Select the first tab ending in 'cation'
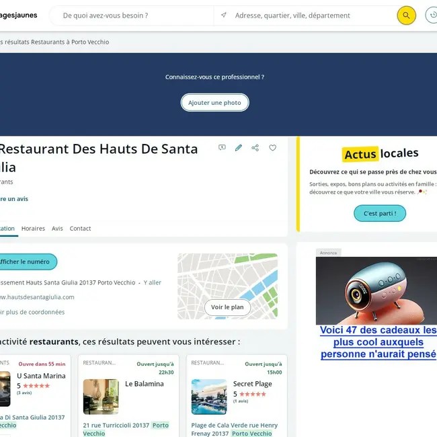The width and height of the screenshot is (437, 437). pos(7,229)
